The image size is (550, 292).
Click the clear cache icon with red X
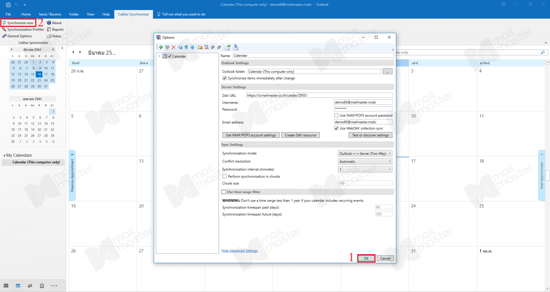point(206,47)
